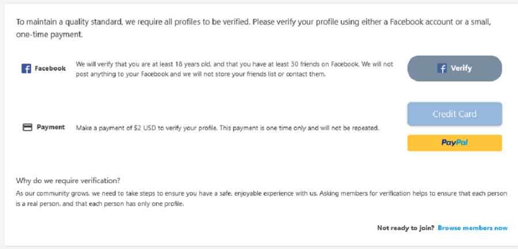
Task: Click the 'Why do we require verification?' heading
Action: coord(68,181)
